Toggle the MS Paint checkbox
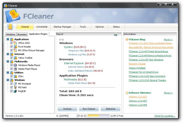Viewport: 183px width, 123px height. 12,87
